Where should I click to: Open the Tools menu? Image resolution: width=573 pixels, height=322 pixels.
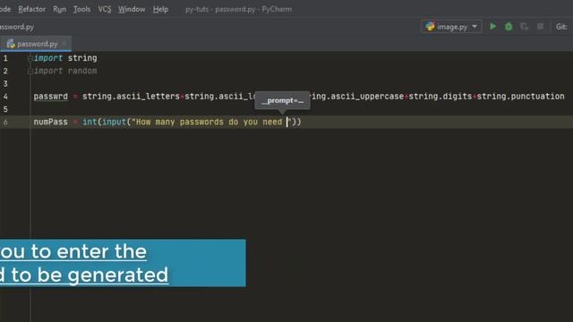(x=81, y=9)
